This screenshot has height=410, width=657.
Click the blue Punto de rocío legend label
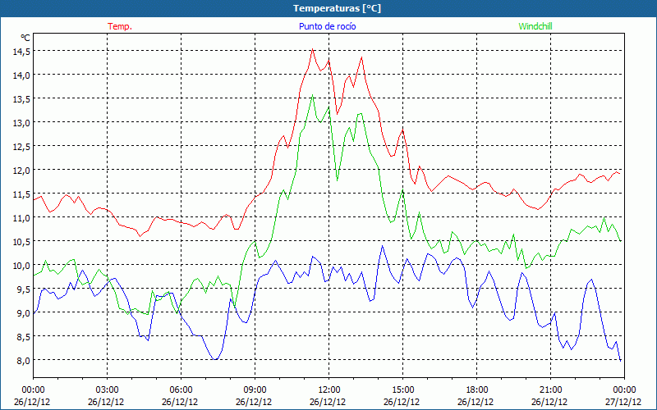click(x=327, y=26)
